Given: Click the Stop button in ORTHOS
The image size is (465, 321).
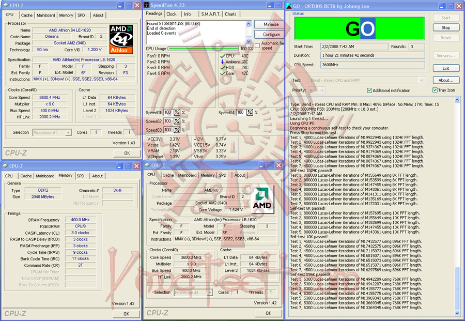Looking at the screenshot, I should [446, 27].
